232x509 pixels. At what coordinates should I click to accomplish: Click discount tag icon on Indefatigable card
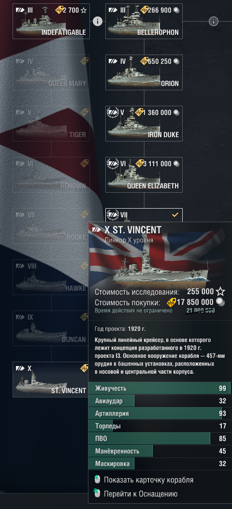tap(59, 10)
